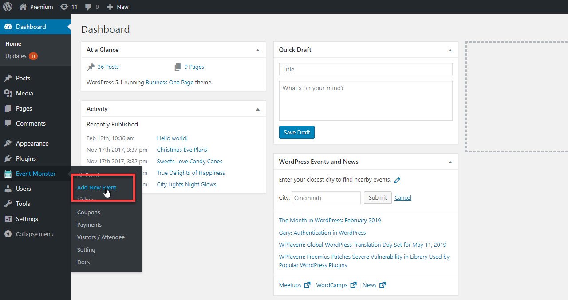Image resolution: width=568 pixels, height=300 pixels.
Task: Open the Media library menu
Action: [x=24, y=93]
